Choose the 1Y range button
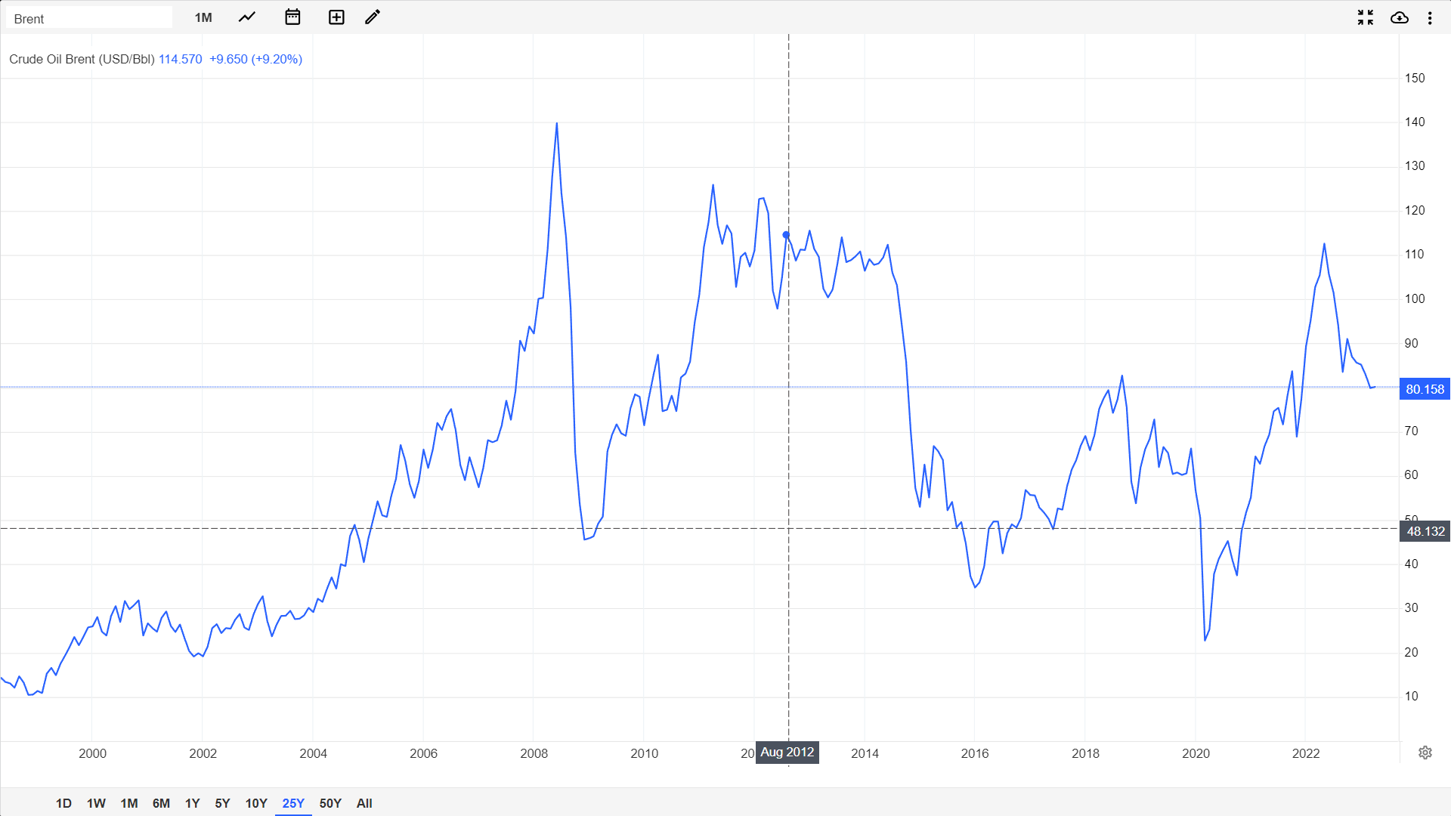The image size is (1451, 816). pos(192,803)
